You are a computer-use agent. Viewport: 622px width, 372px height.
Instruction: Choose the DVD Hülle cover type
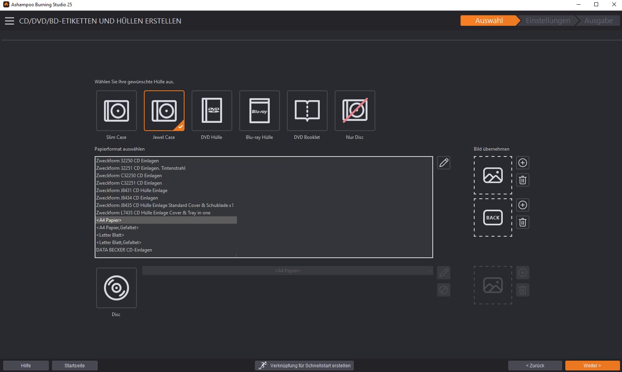(x=212, y=111)
